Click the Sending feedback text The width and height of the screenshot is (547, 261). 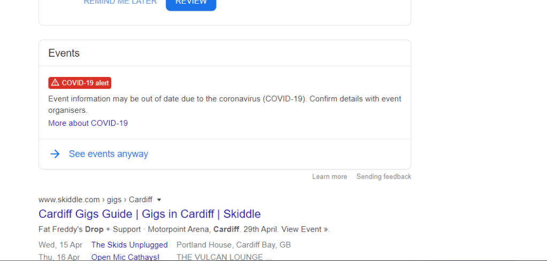383,176
